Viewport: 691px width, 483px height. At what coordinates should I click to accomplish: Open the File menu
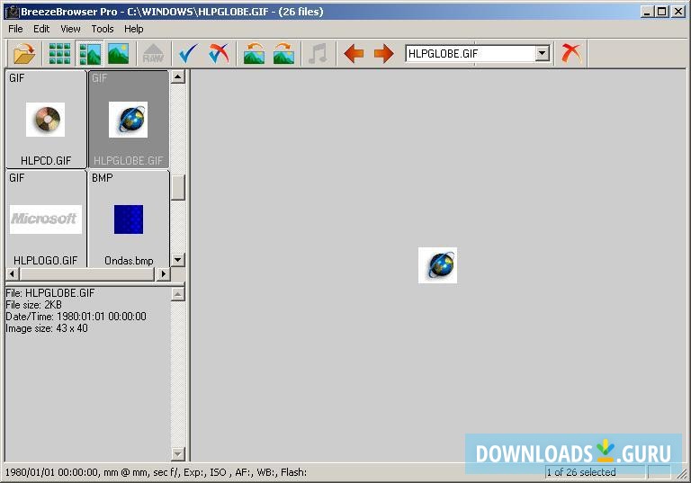pyautogui.click(x=15, y=29)
